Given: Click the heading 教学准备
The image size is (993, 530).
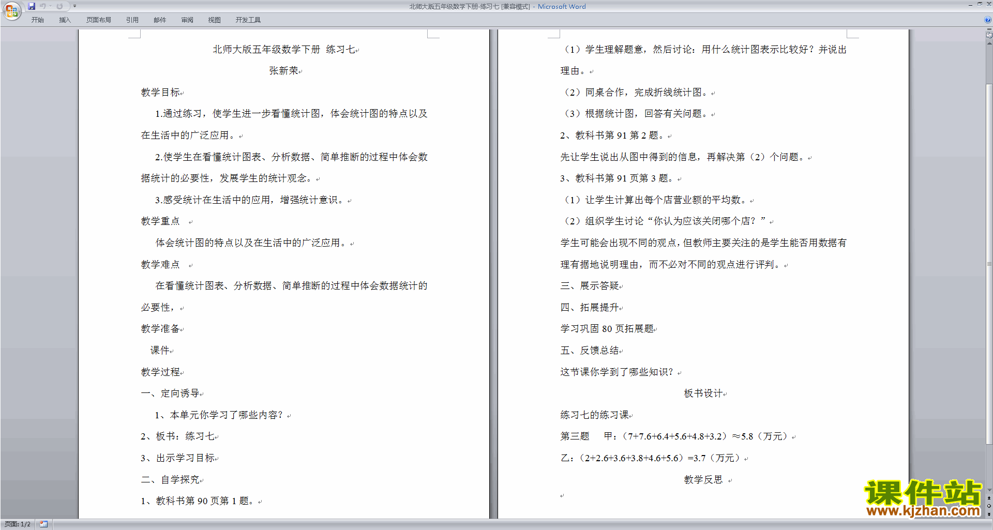Looking at the screenshot, I should 160,329.
